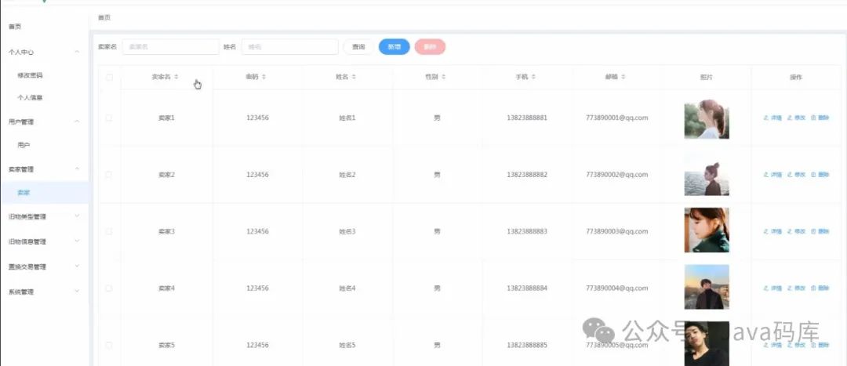Click the 卖家3 name cell
Image resolution: width=847 pixels, height=366 pixels.
tap(166, 231)
